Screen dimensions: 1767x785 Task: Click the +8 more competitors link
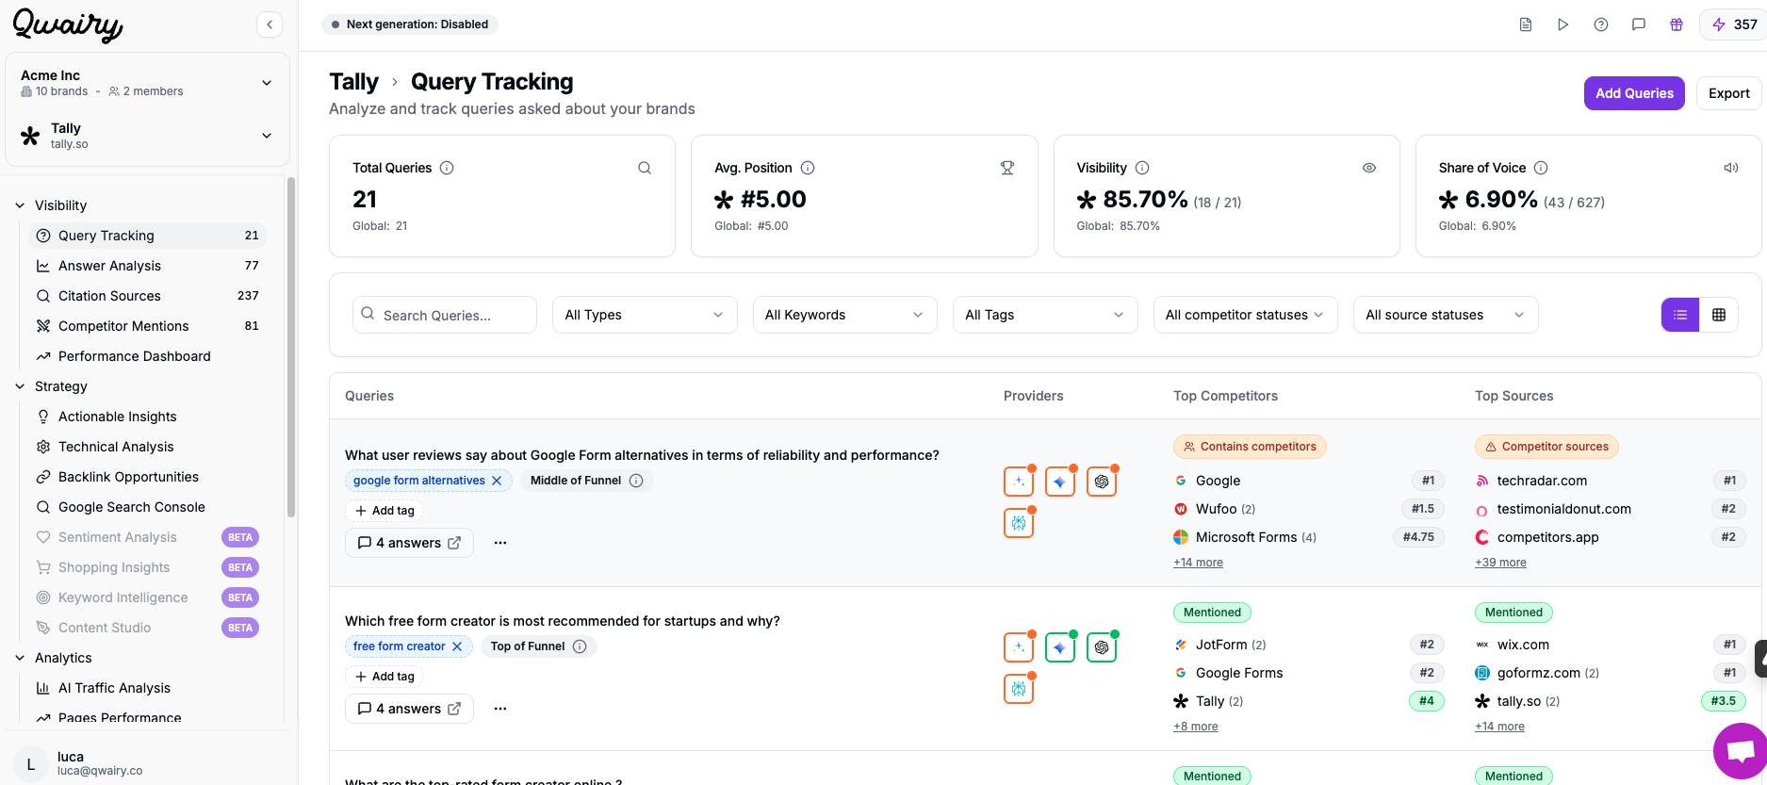click(x=1195, y=727)
